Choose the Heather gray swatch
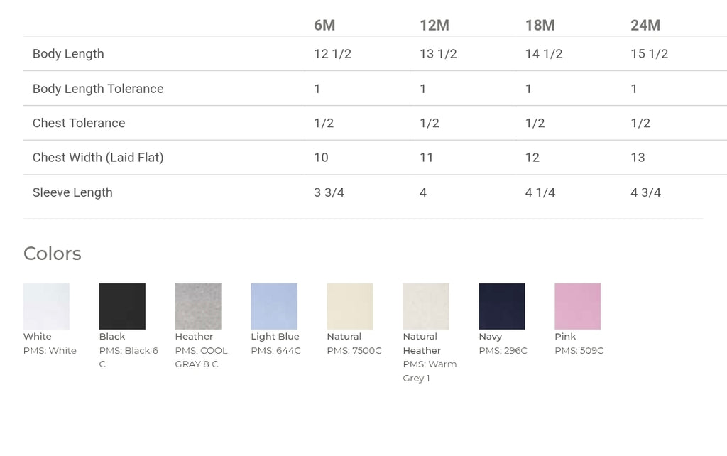This screenshot has height=456, width=727. coord(198,306)
